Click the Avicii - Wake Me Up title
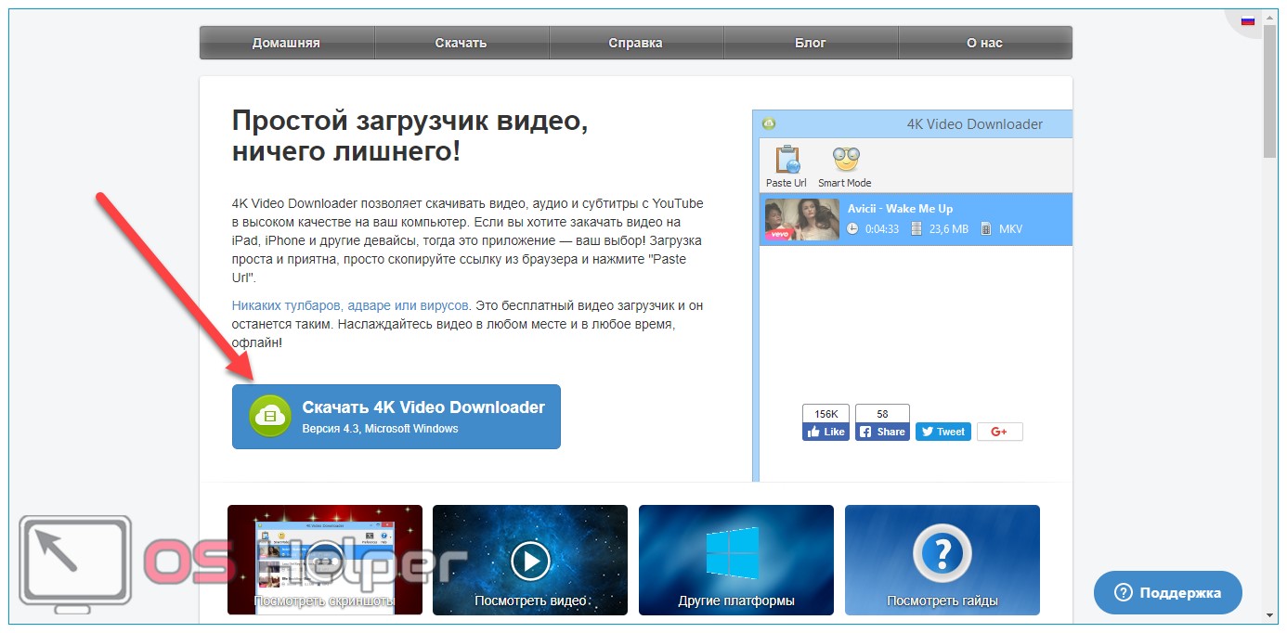Screen dimensions: 1287x633 pyautogui.click(x=900, y=209)
